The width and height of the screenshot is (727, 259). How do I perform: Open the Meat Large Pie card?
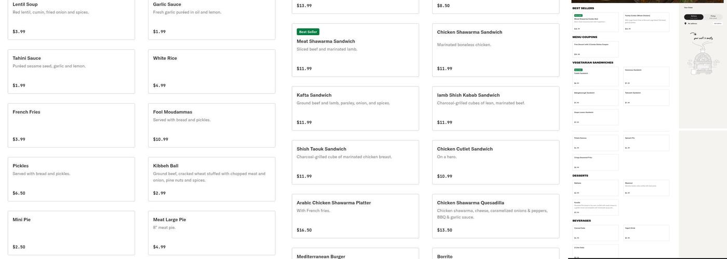(x=211, y=233)
